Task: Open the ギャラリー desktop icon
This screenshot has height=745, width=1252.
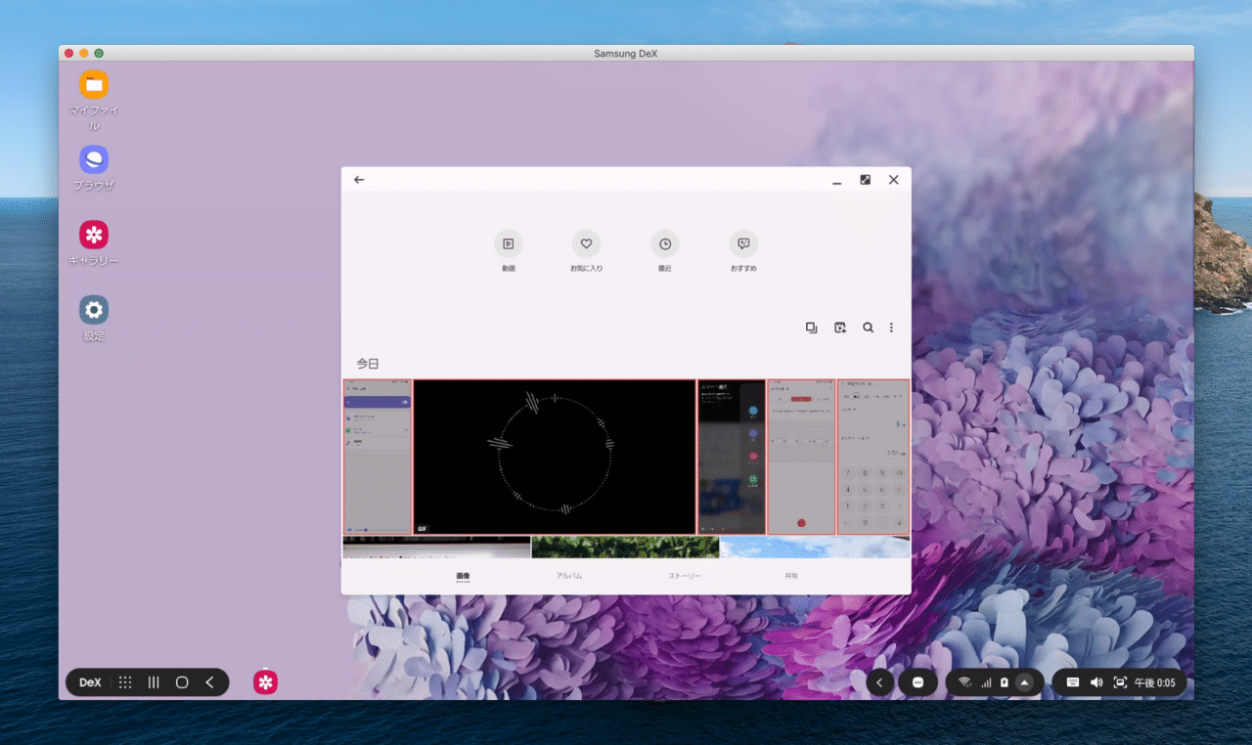Action: [94, 235]
